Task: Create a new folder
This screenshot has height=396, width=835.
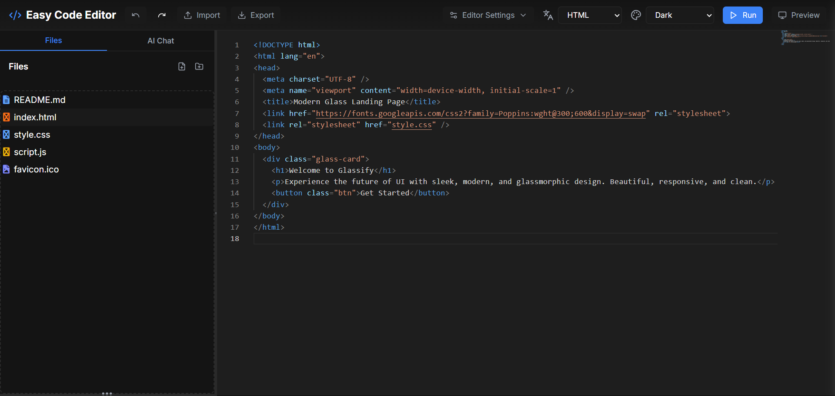Action: pyautogui.click(x=199, y=66)
